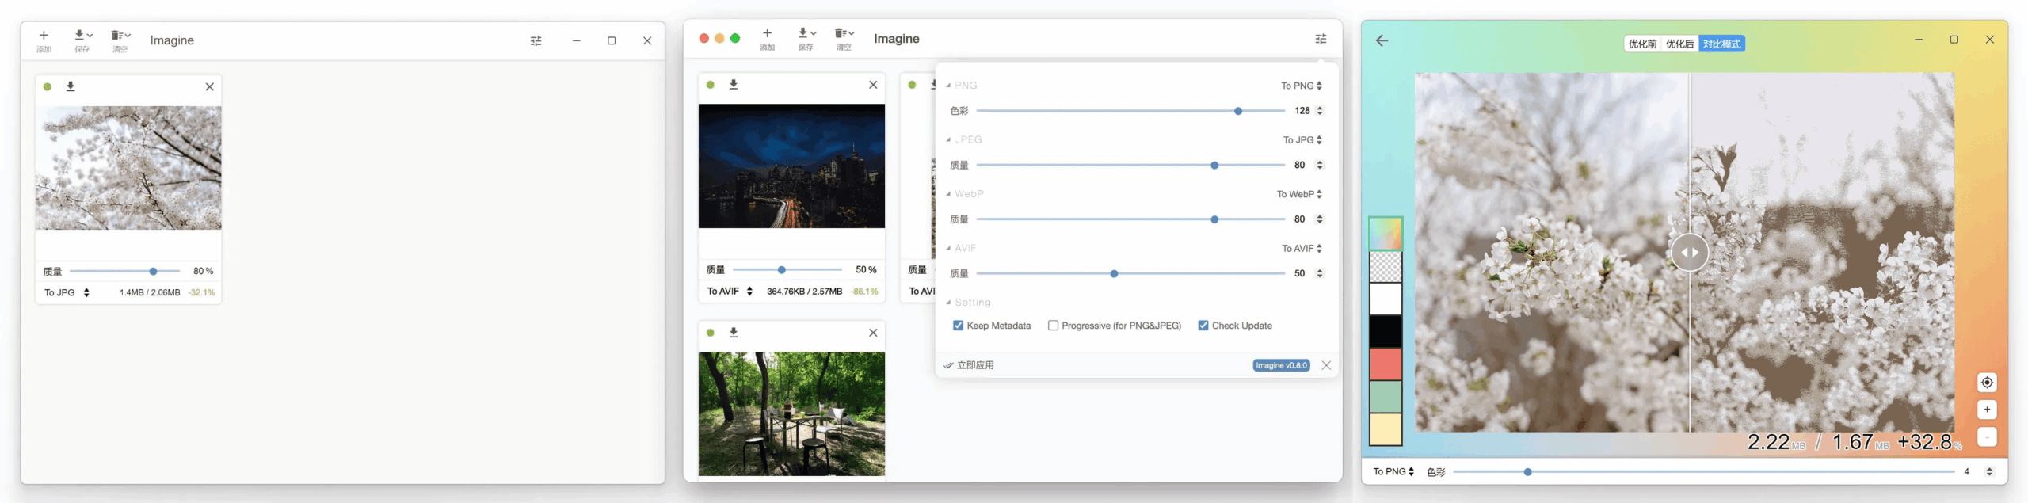
Task: Open settings sliders icon in left window
Action: 536,40
